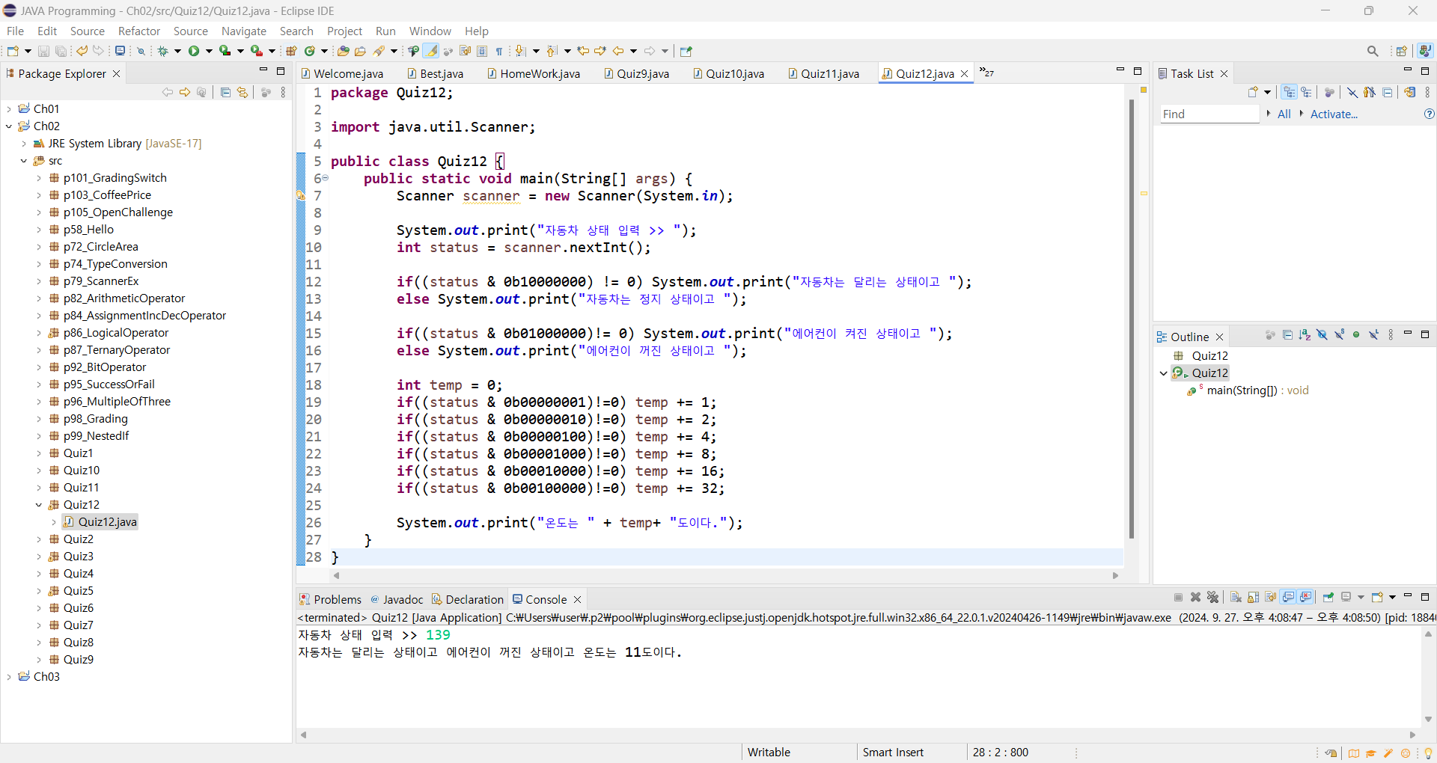Image resolution: width=1437 pixels, height=763 pixels.
Task: Click the Open Console icon in the Console toolbar
Action: 1378,597
